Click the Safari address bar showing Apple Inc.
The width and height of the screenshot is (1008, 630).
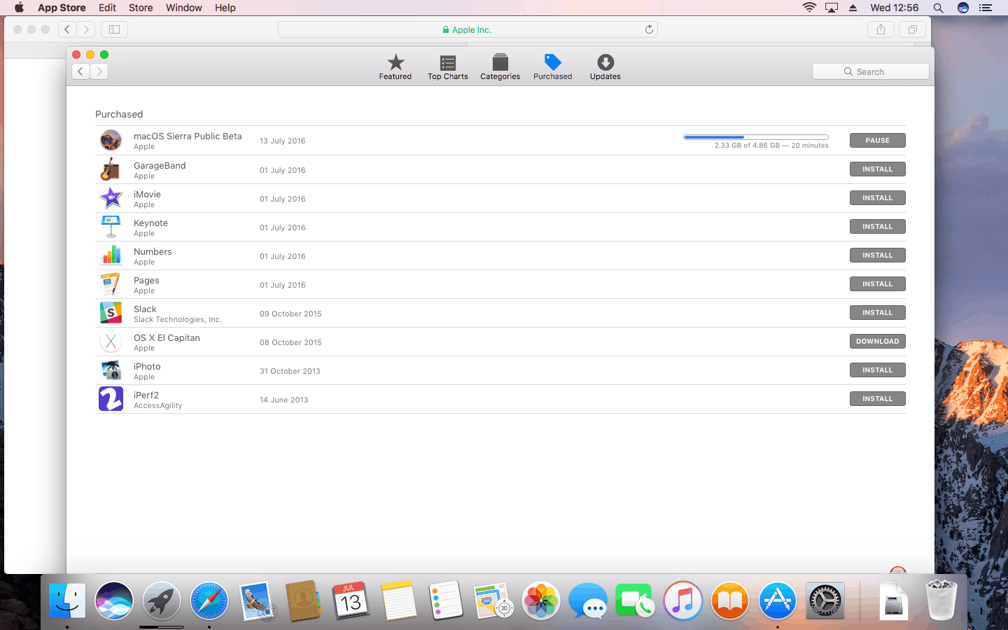click(x=468, y=29)
